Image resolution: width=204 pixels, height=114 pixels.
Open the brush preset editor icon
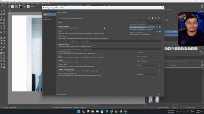click(x=28, y=6)
